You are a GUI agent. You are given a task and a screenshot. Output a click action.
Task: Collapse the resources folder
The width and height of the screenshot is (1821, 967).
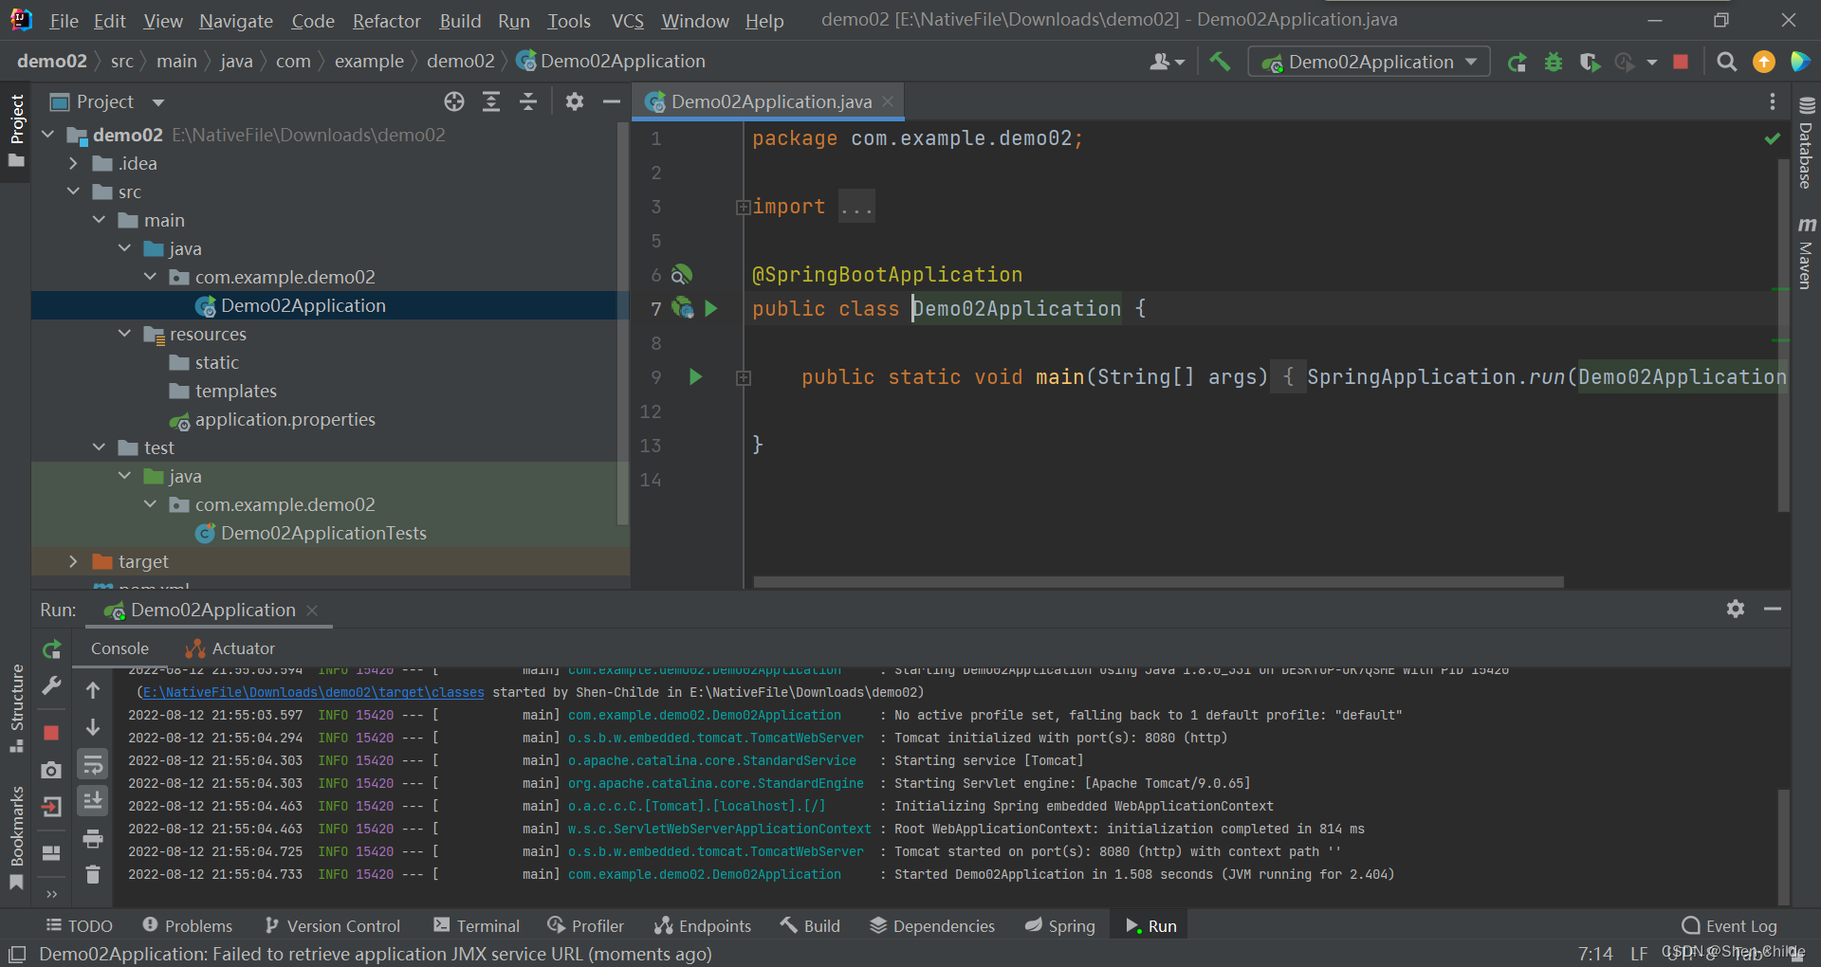coord(125,334)
